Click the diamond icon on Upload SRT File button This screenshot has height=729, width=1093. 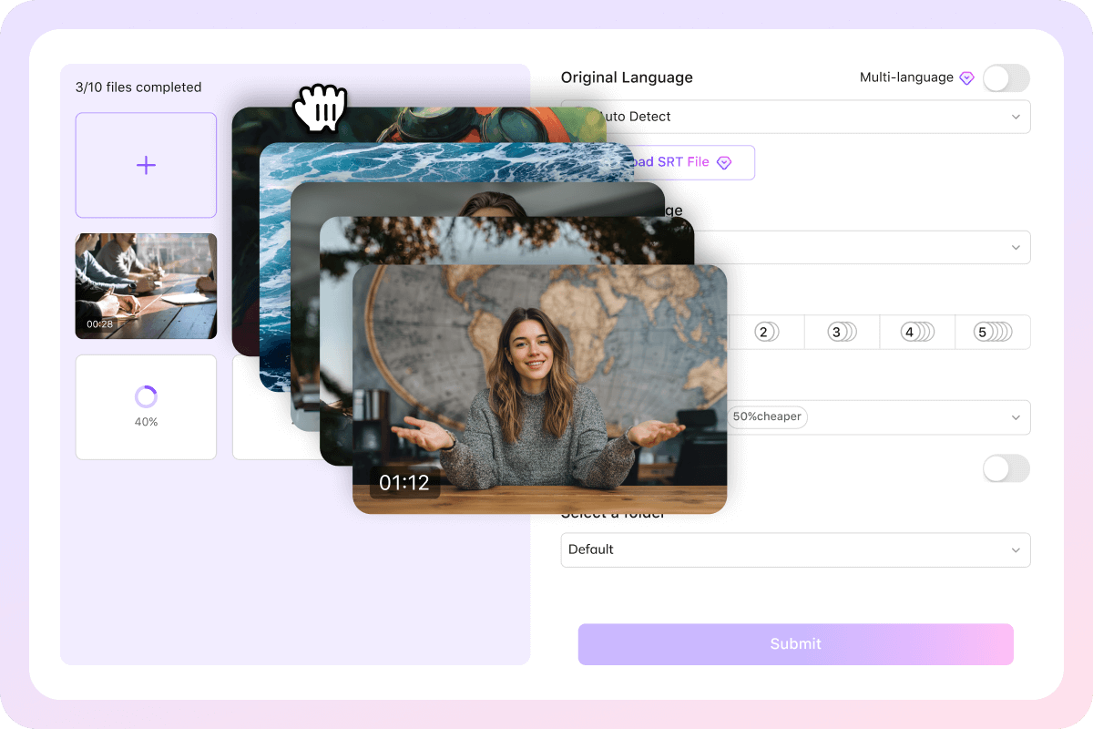click(724, 162)
